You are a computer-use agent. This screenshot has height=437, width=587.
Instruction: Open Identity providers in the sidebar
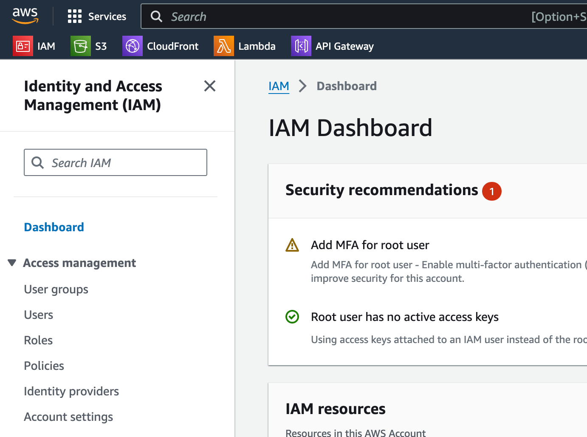coord(71,392)
